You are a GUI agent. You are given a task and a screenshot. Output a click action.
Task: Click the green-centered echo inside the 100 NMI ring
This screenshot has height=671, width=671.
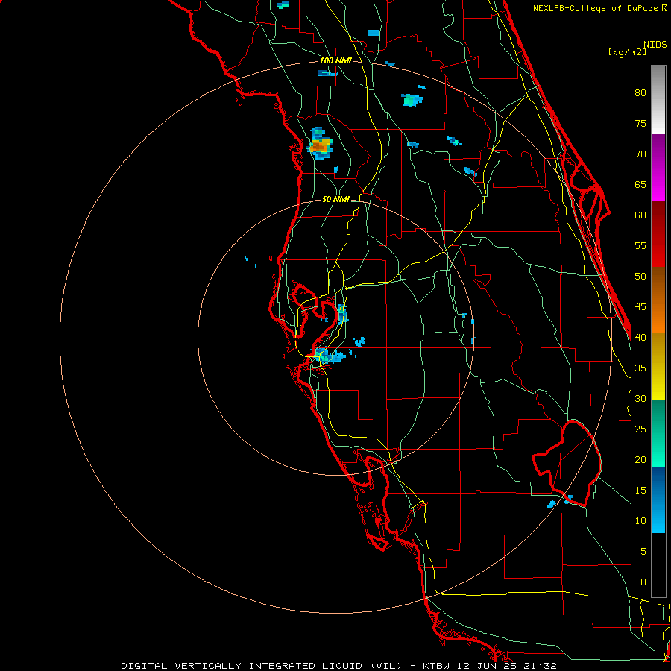click(x=412, y=101)
